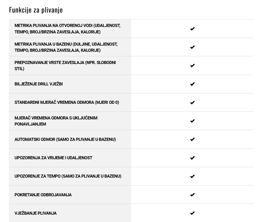The image size is (259, 222).
Task: Click Upozorenja za vrijeme i udaljenost label
Action: [x=53, y=158]
